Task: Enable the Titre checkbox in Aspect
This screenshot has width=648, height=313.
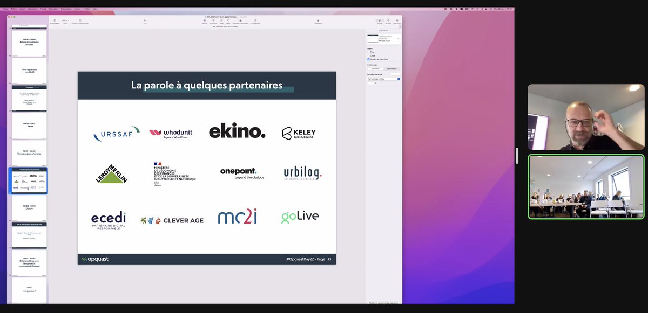Action: 369,52
